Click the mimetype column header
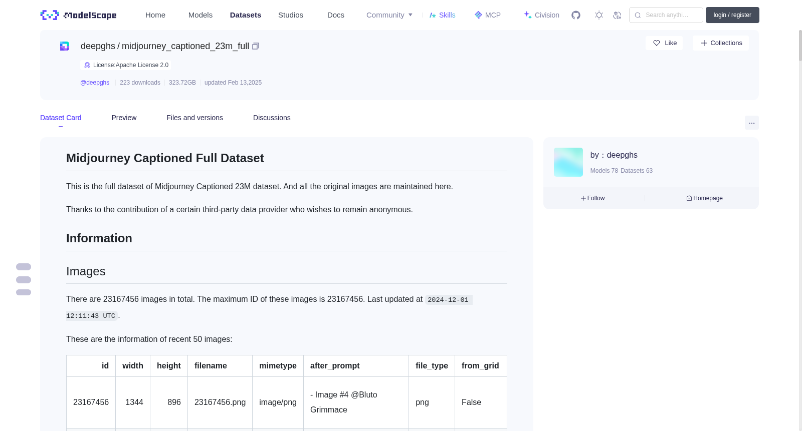 click(278, 366)
